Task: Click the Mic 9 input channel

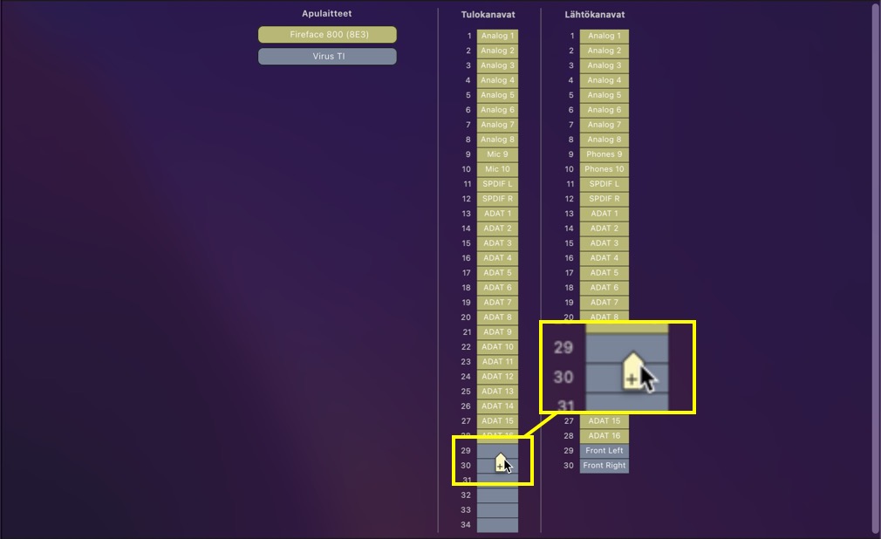Action: [497, 154]
